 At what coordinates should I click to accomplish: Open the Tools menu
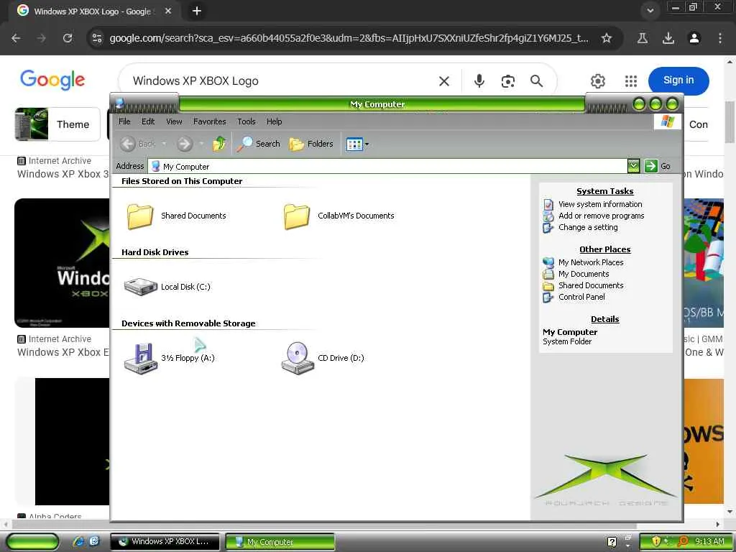pos(247,121)
